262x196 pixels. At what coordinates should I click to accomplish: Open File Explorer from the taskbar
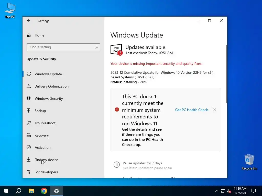tap(31, 191)
